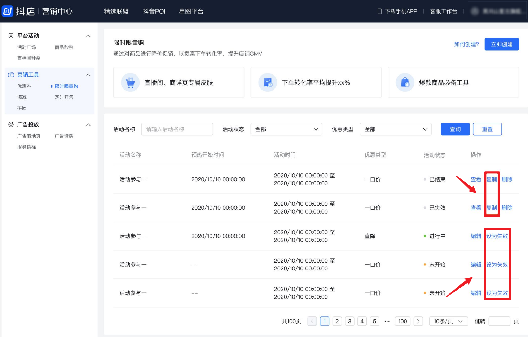Click 查看 for the 已失效 activity
The height and width of the screenshot is (337, 528).
coord(476,208)
